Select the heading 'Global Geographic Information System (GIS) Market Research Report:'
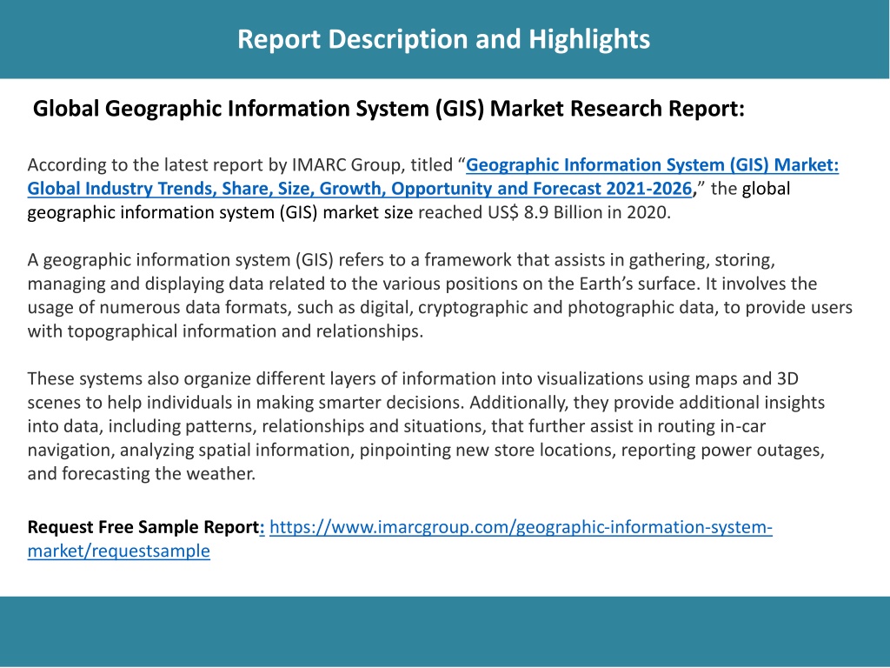This screenshot has height=668, width=890. click(x=389, y=109)
